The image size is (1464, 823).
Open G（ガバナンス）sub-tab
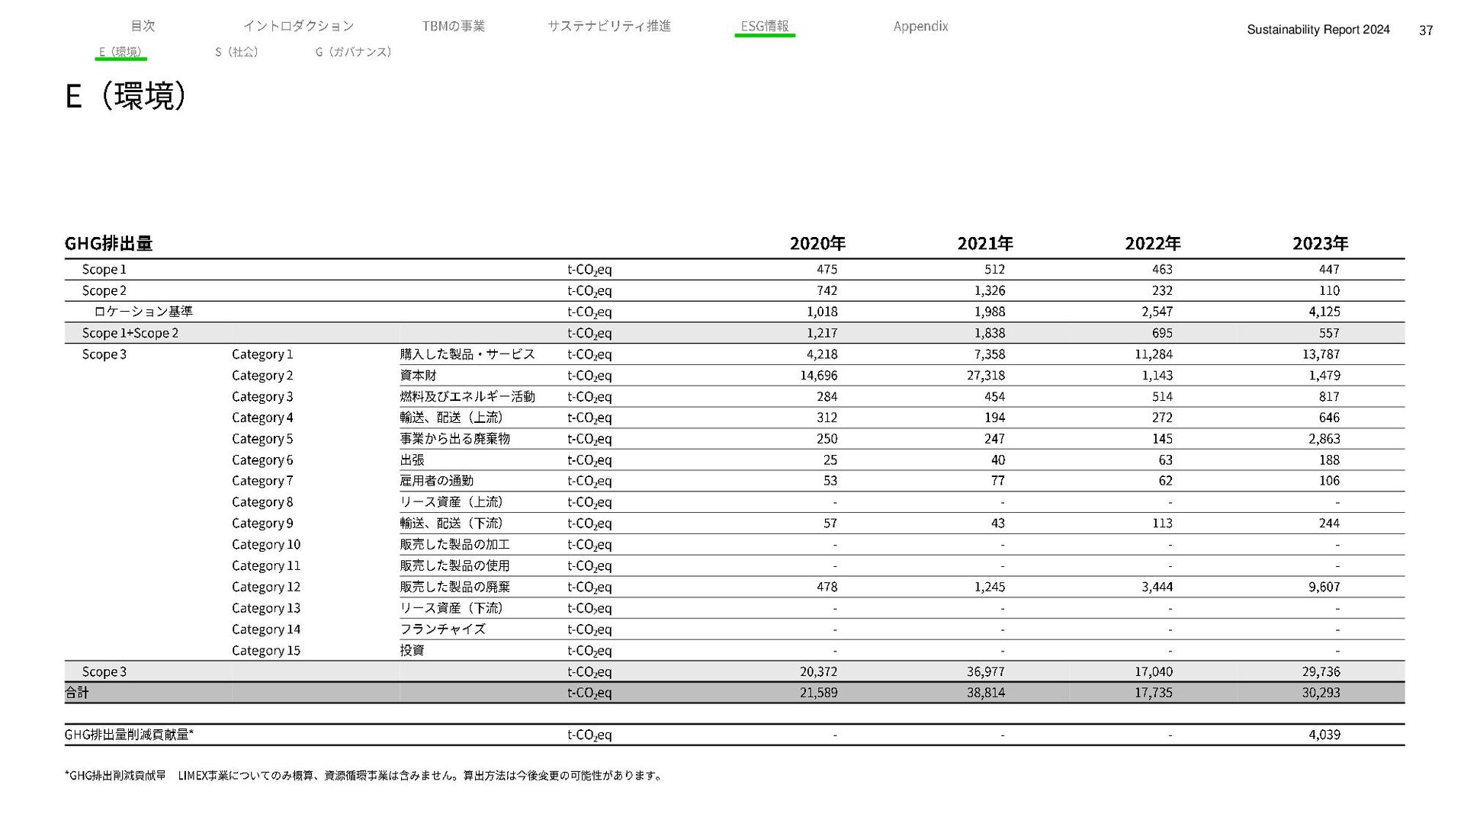pos(353,52)
